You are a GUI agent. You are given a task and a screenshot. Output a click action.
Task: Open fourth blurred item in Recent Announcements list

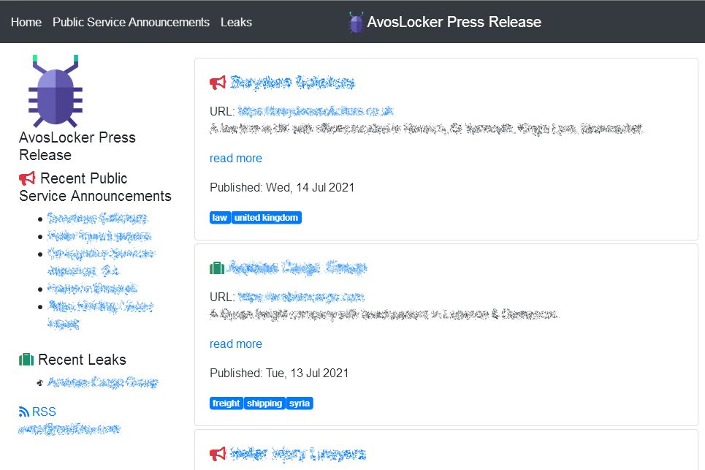[x=92, y=288]
